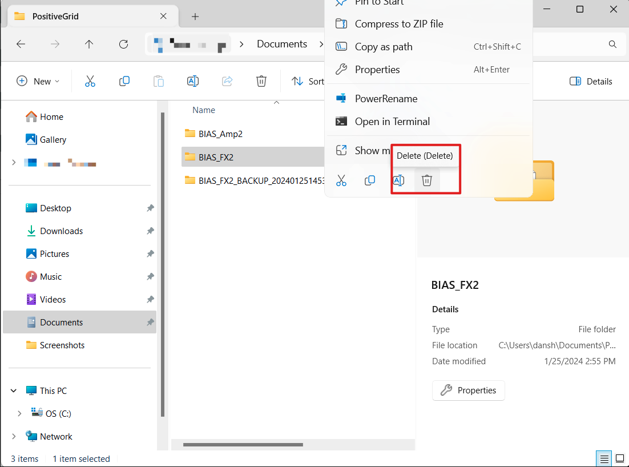The height and width of the screenshot is (467, 629).
Task: Open the BIAS_Amp2 folder item
Action: coord(221,134)
